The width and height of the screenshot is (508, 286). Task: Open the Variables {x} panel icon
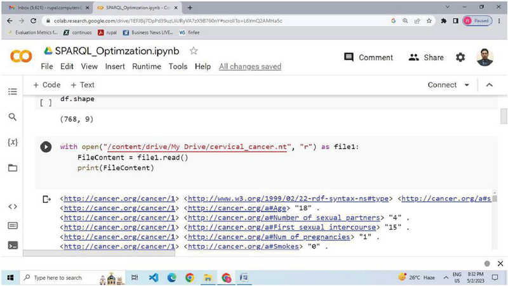(12, 143)
